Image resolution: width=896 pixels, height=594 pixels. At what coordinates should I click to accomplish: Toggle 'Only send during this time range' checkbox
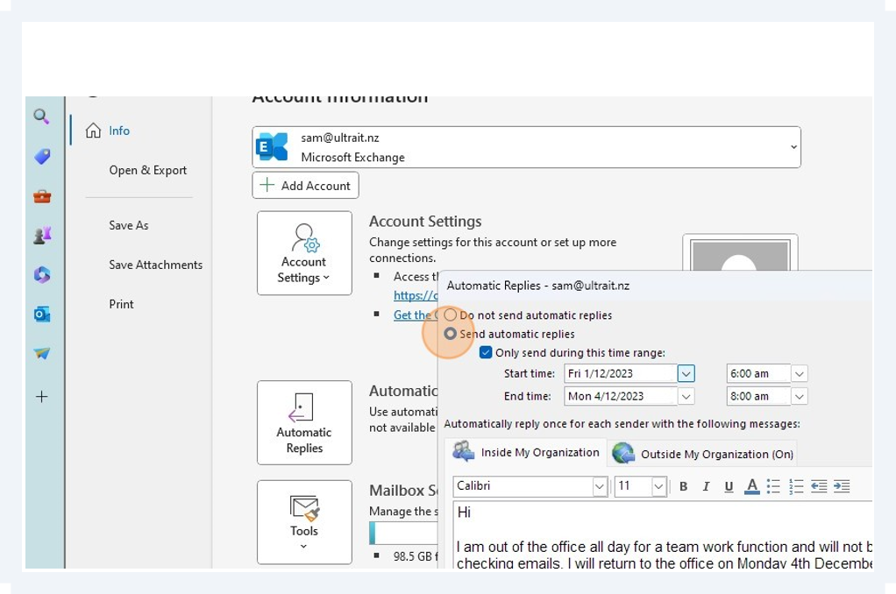[486, 352]
